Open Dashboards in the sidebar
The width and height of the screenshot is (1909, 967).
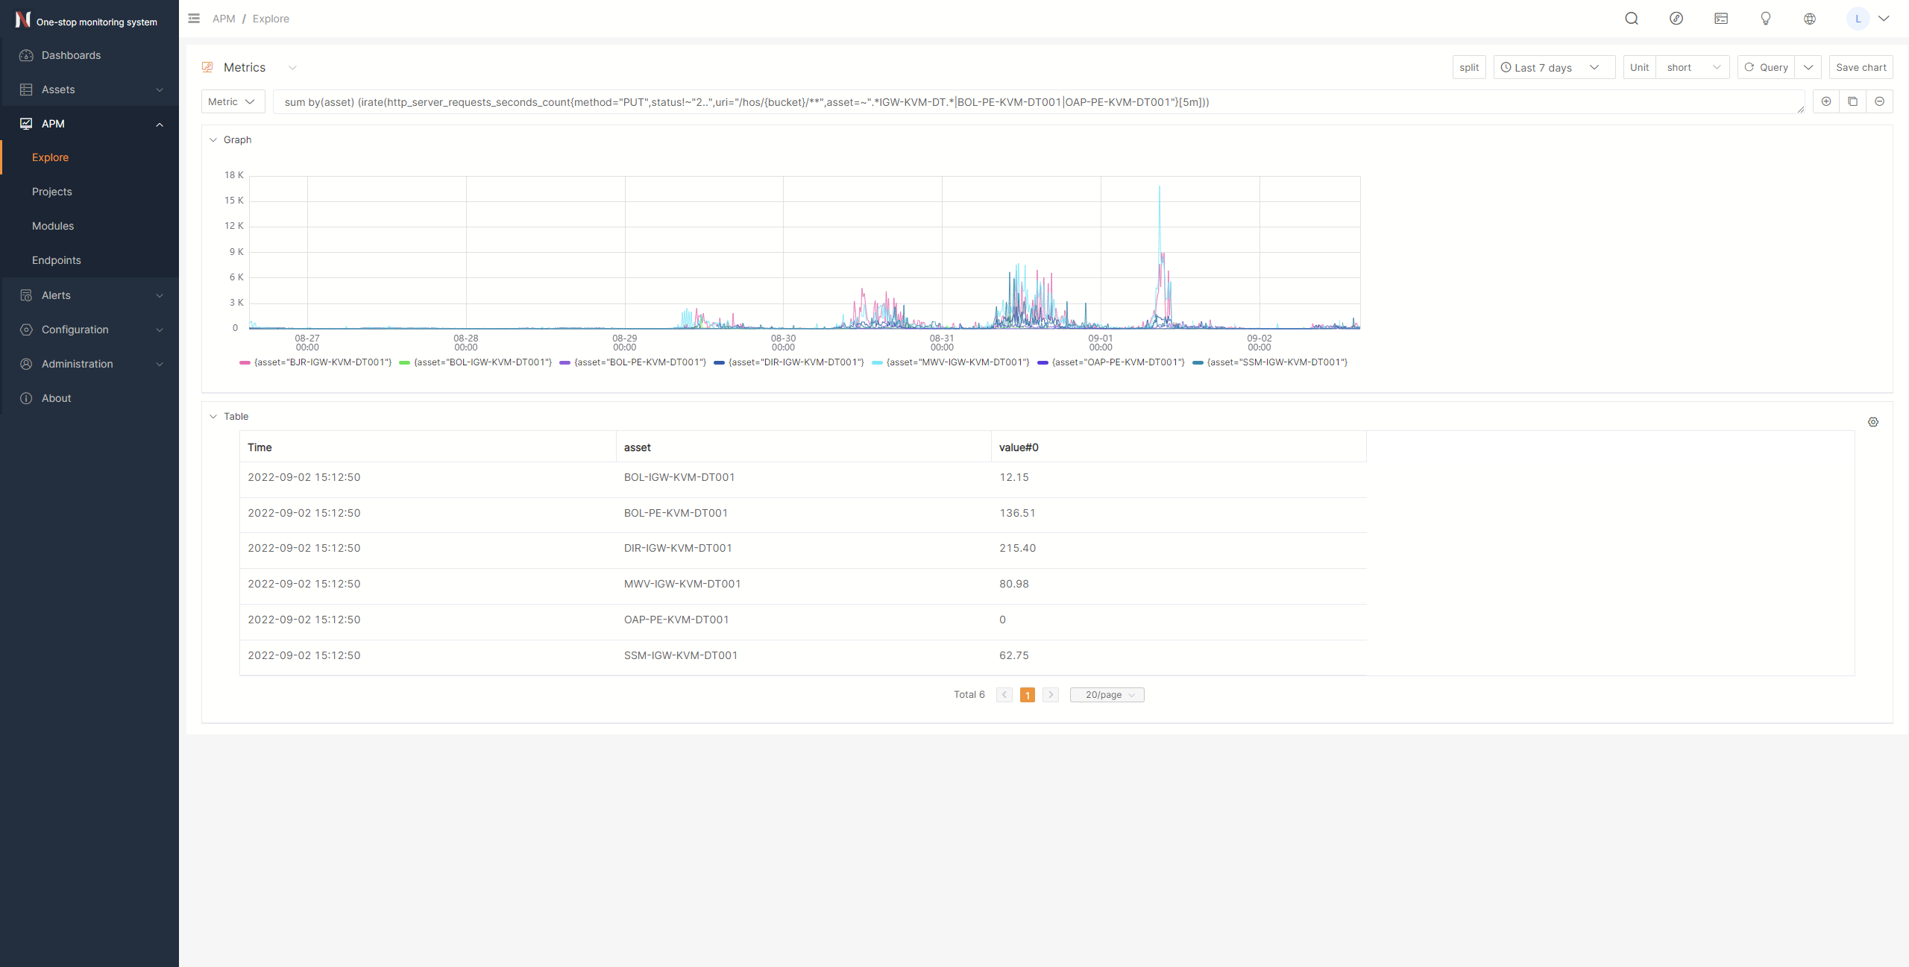(x=71, y=55)
